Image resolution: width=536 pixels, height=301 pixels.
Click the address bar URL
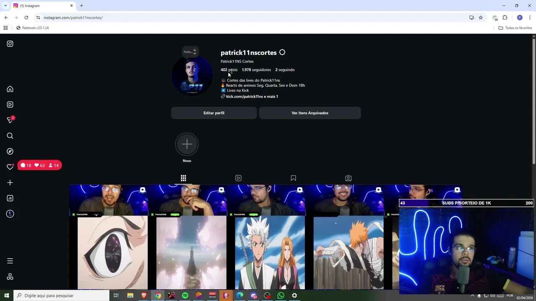click(73, 18)
